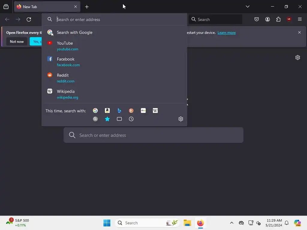Image resolution: width=307 pixels, height=230 pixels.
Task: Go back one page
Action: [x=7, y=19]
